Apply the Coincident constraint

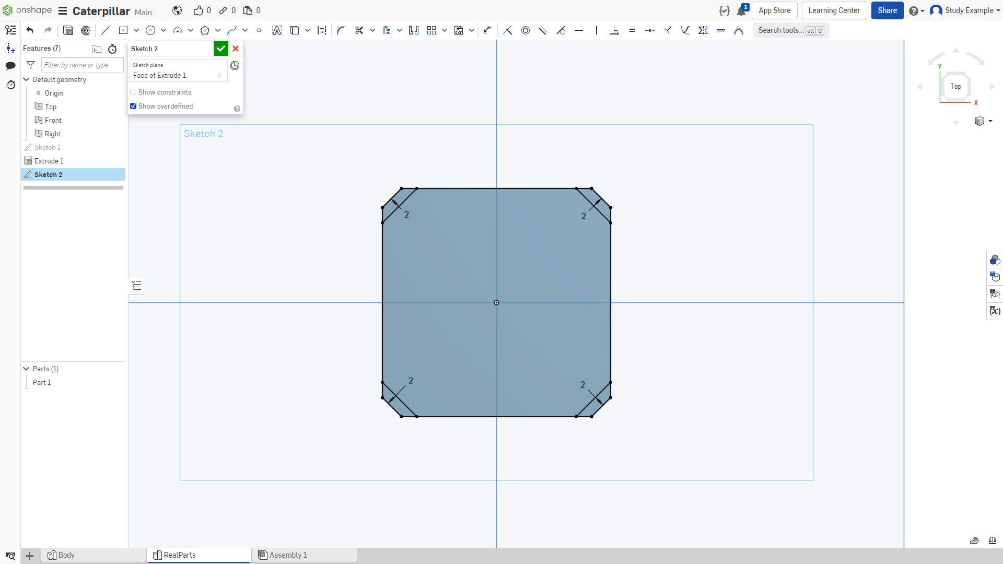click(508, 30)
